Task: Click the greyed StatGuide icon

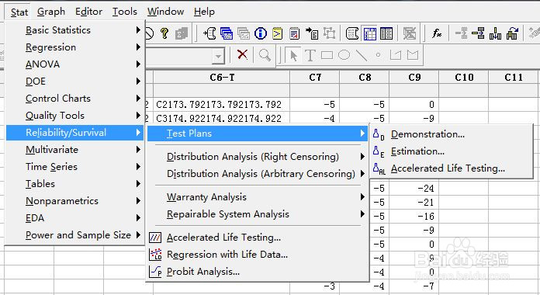Action: [182, 33]
